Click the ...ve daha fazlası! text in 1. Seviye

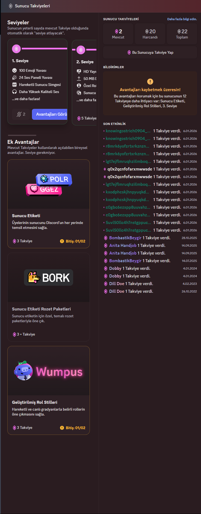point(26,99)
